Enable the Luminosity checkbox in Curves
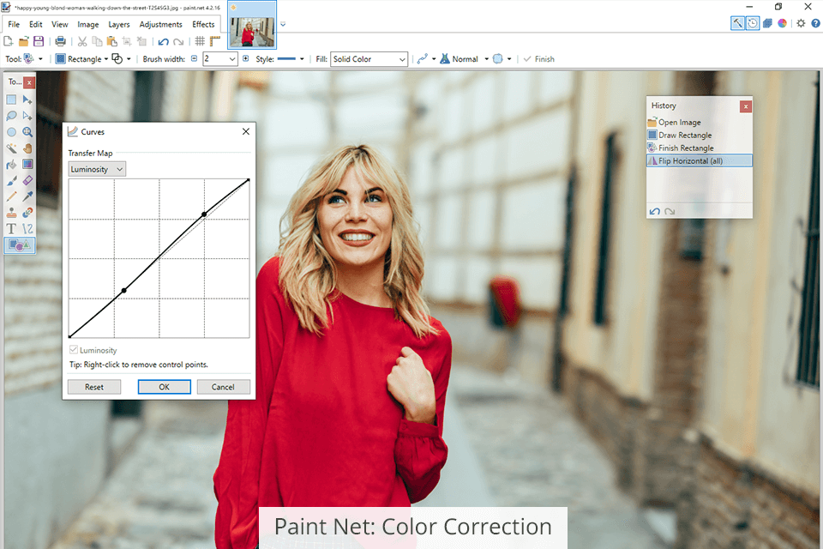 (73, 349)
